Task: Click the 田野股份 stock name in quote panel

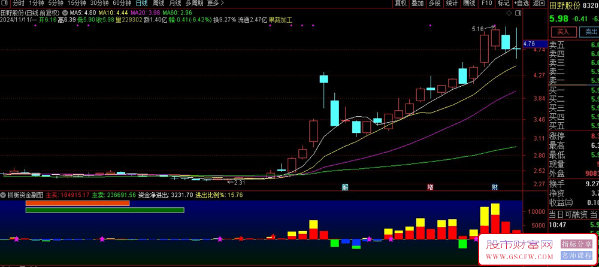Action: point(565,6)
